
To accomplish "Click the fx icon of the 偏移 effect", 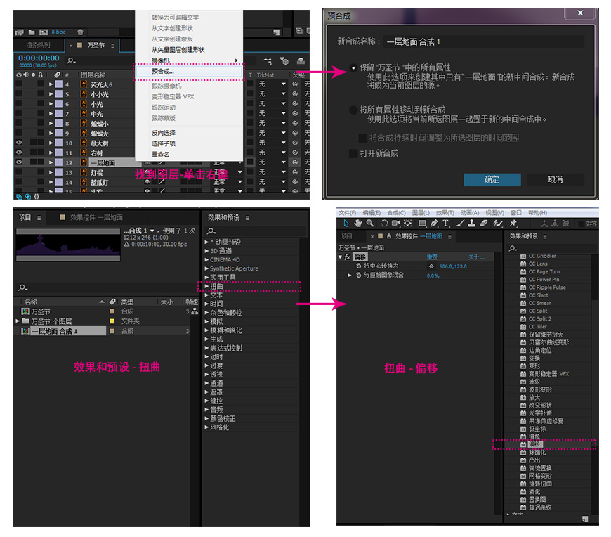I will pyautogui.click(x=348, y=257).
